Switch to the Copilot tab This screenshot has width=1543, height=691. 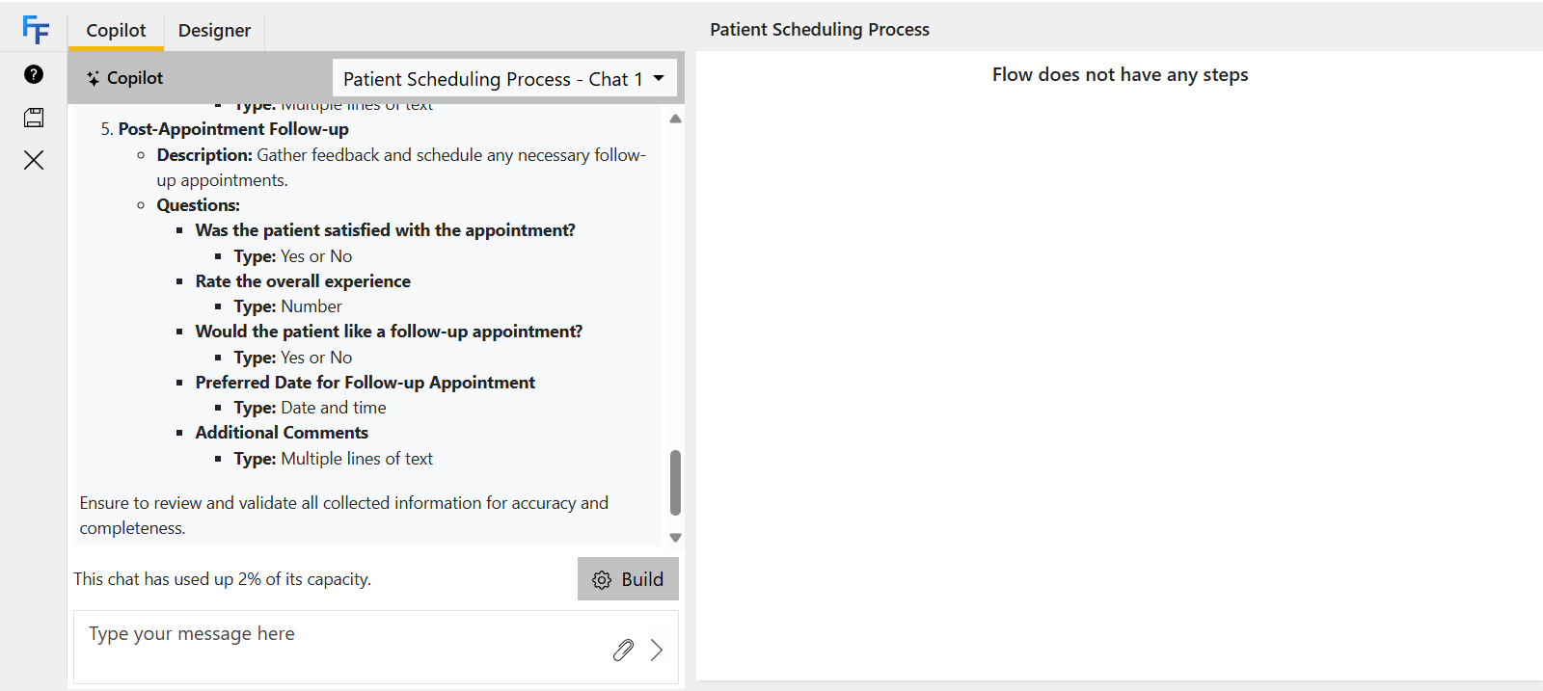(116, 30)
